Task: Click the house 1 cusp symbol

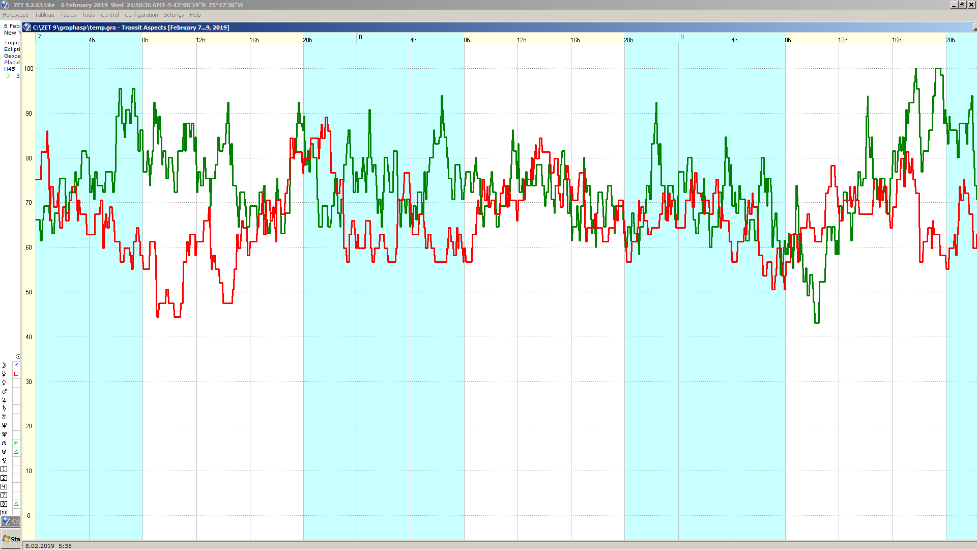Action: coord(4,469)
